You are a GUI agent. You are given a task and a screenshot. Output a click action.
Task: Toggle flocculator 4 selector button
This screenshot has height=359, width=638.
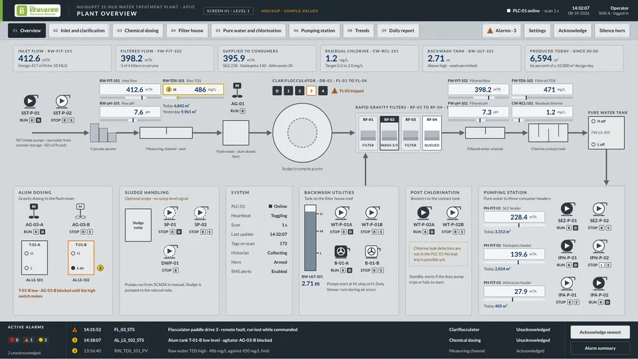[x=323, y=91]
